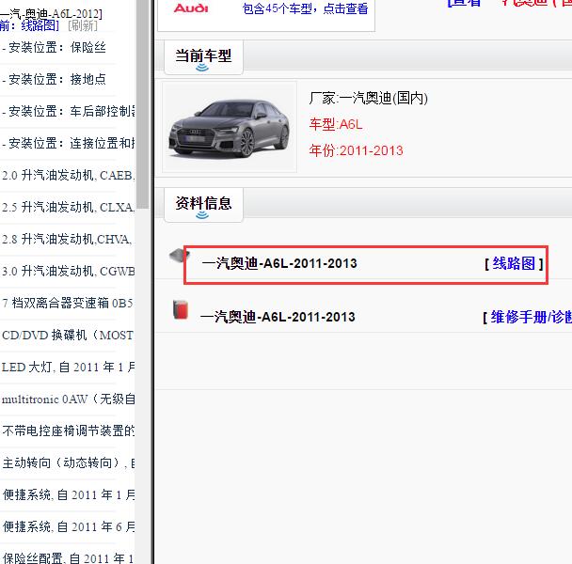Select the 资料信息 tab
This screenshot has height=564, width=572.
(x=203, y=205)
